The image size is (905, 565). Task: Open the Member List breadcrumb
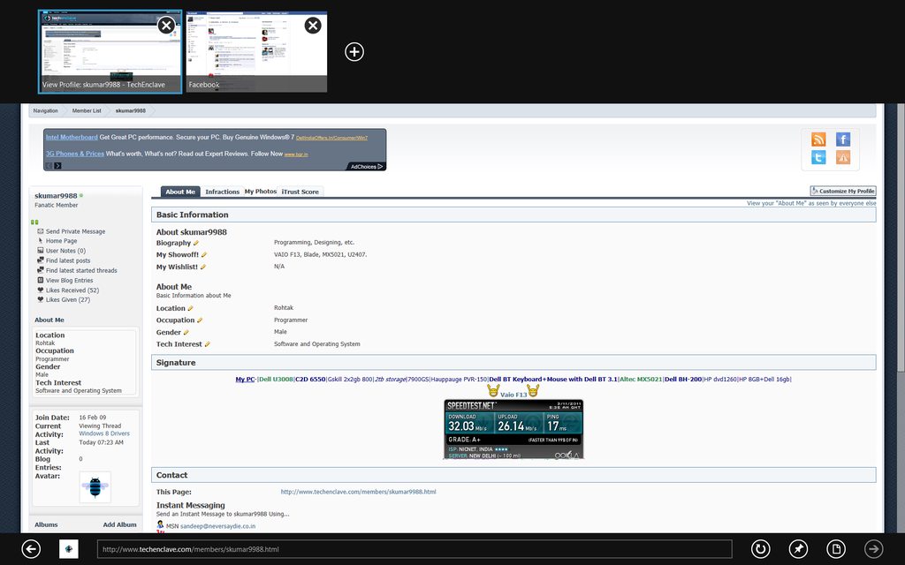coord(87,110)
